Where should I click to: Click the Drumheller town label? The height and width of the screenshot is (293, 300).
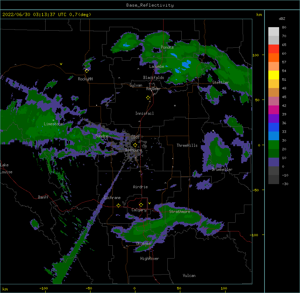(222, 169)
